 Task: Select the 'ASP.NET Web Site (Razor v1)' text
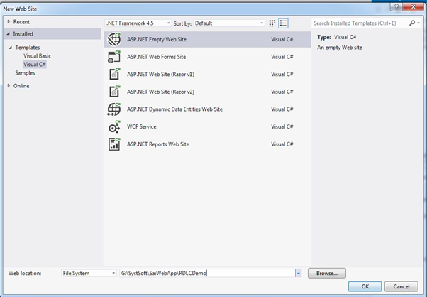tap(160, 74)
